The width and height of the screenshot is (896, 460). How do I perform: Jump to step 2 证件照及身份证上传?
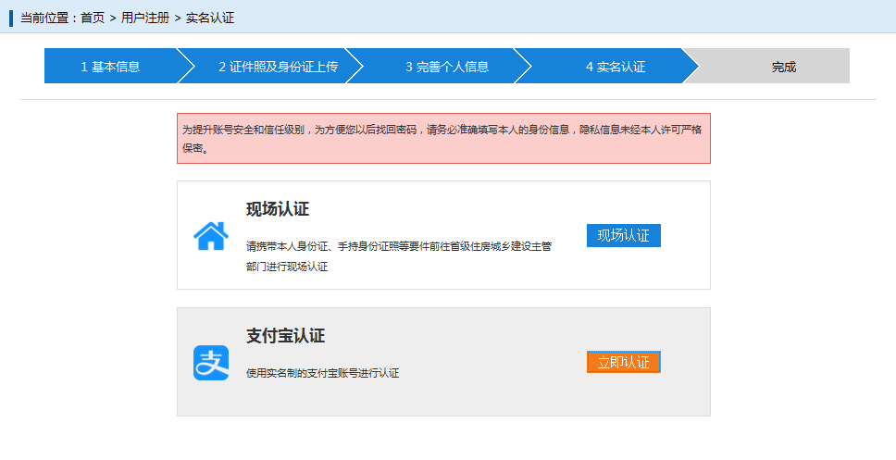click(278, 67)
